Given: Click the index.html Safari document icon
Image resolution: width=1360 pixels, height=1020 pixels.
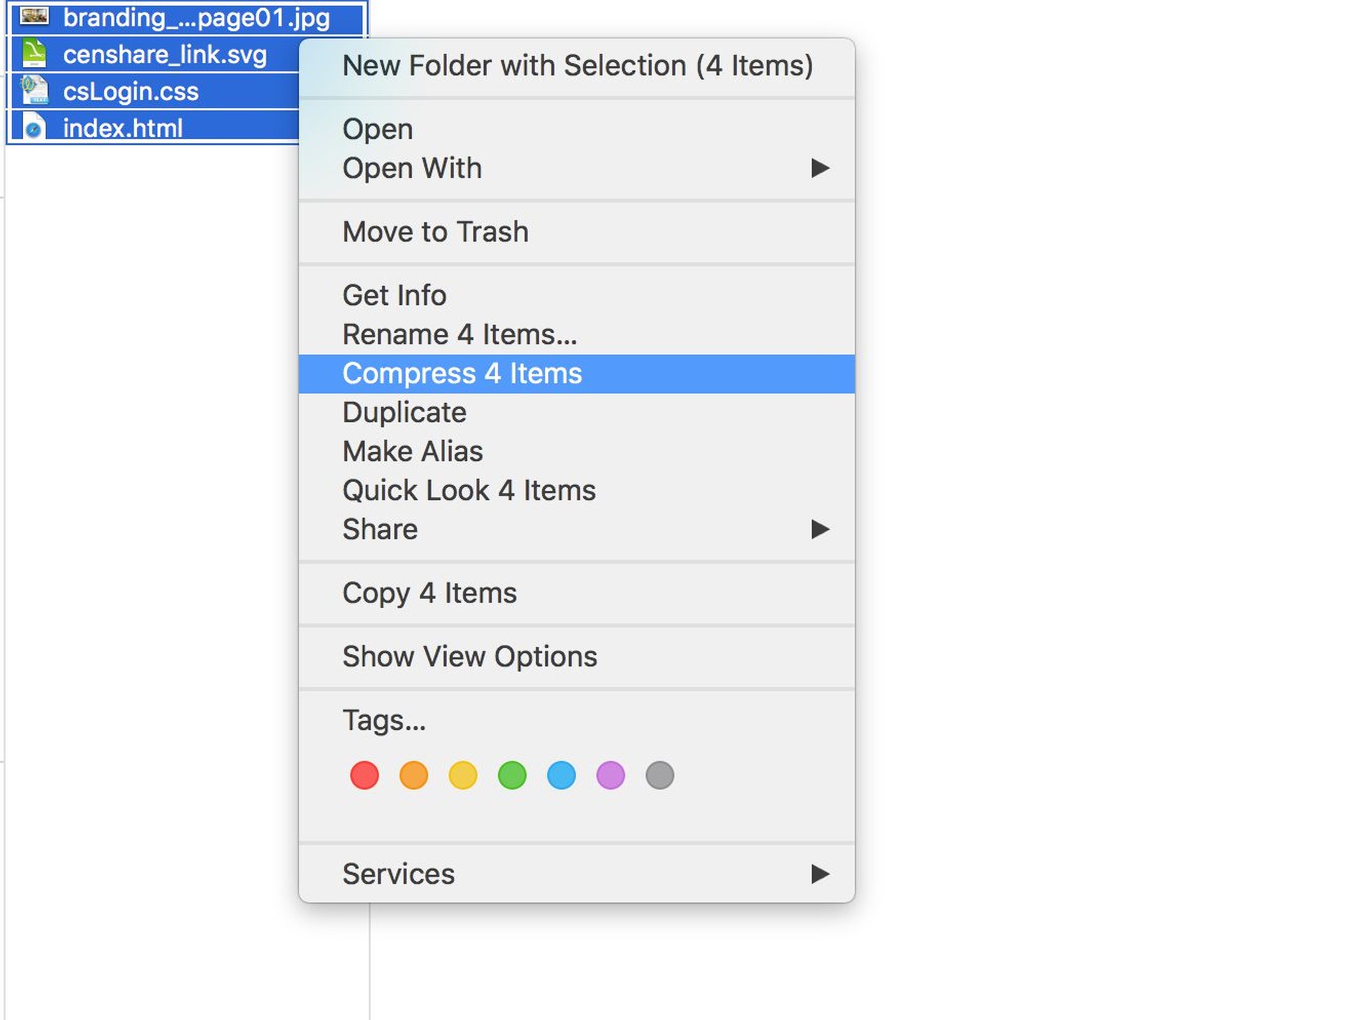Looking at the screenshot, I should point(34,127).
